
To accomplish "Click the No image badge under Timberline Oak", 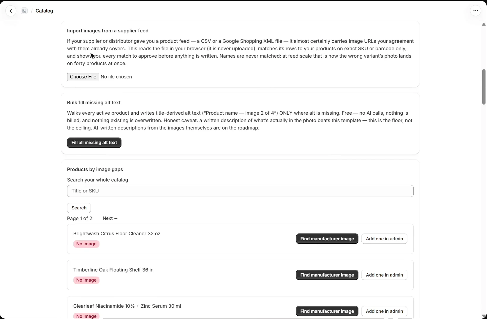I will tap(86, 280).
